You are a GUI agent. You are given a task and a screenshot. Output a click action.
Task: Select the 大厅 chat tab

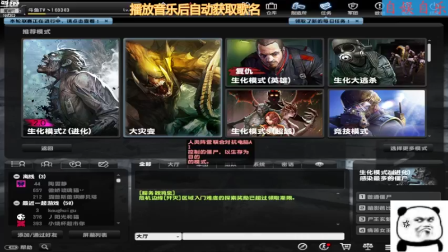coord(174,165)
